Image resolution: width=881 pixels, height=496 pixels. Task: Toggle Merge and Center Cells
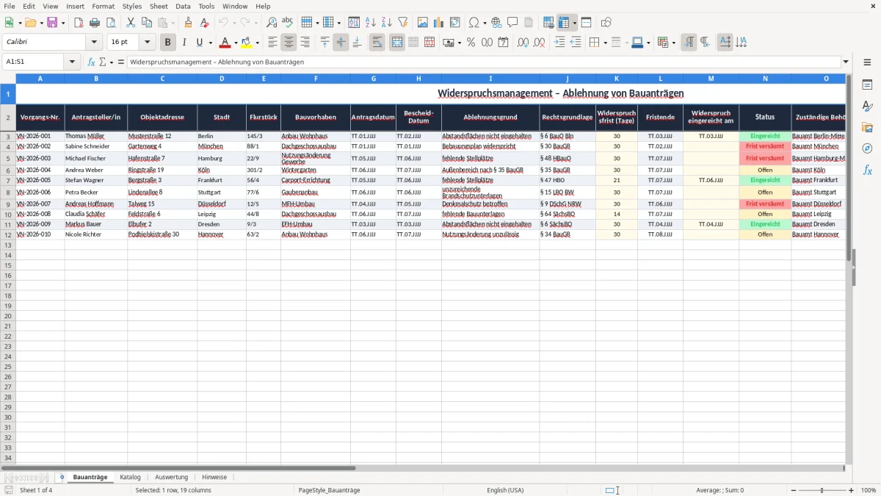click(x=396, y=43)
